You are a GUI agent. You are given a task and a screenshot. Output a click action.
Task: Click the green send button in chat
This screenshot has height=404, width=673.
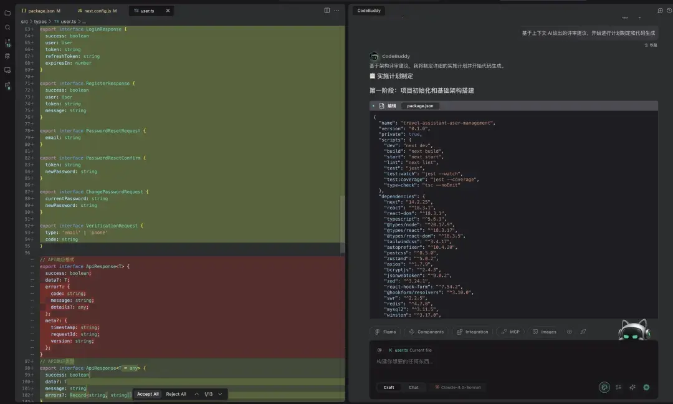pyautogui.click(x=646, y=387)
